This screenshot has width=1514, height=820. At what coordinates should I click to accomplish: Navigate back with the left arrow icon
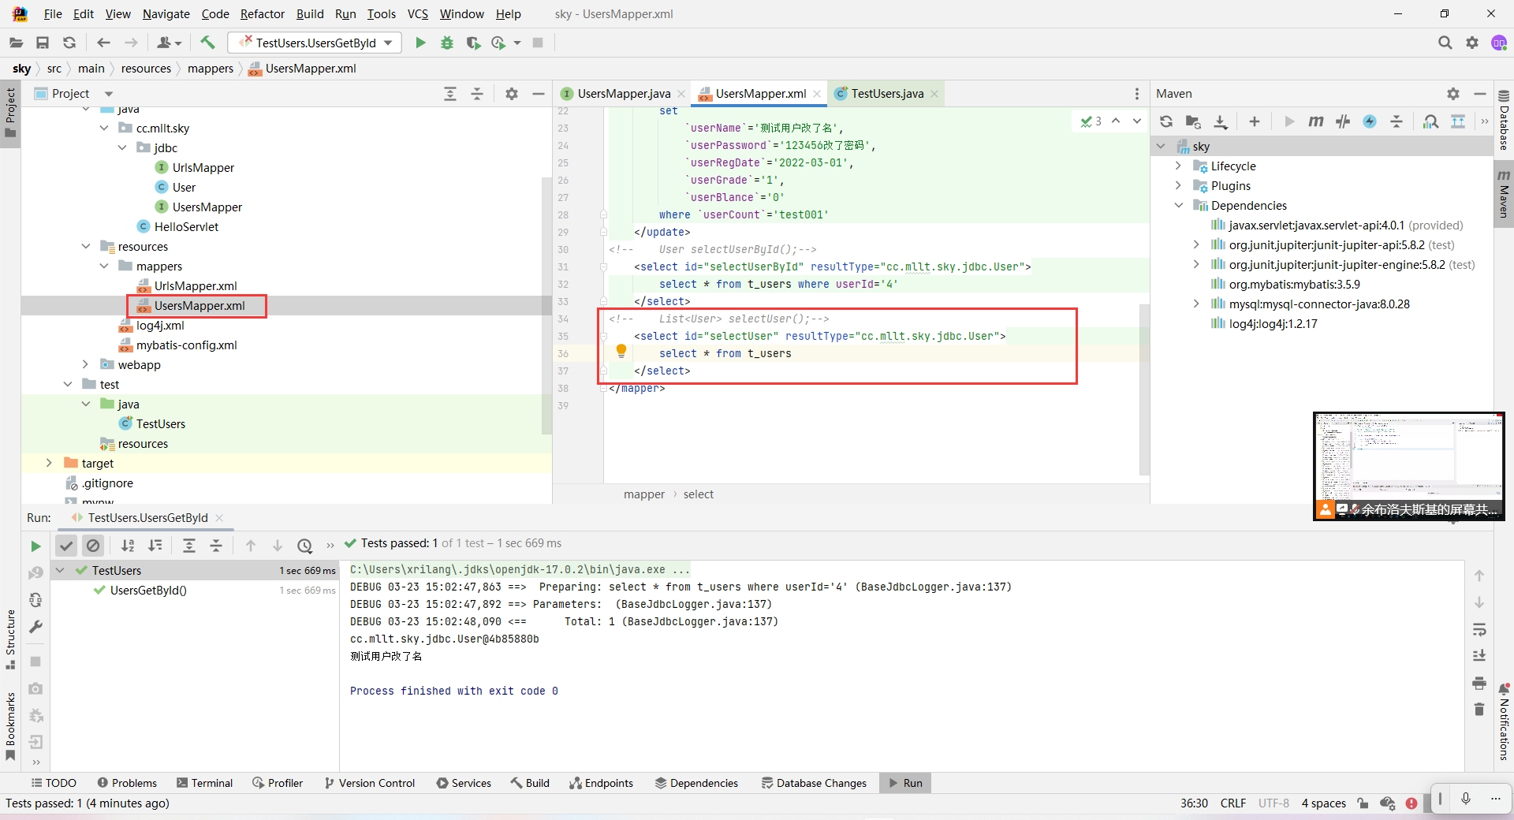(x=103, y=43)
